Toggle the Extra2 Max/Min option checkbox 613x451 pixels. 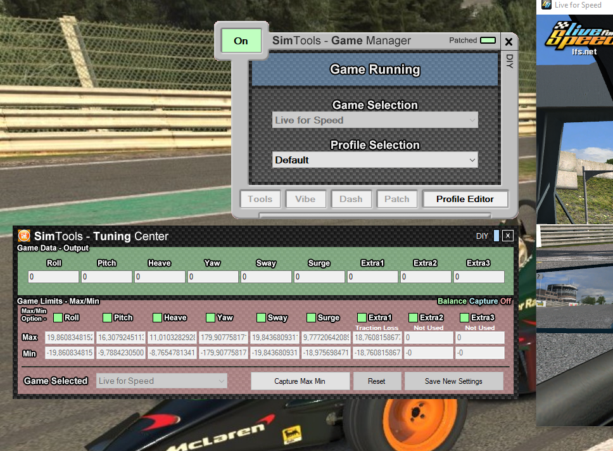[x=413, y=317]
